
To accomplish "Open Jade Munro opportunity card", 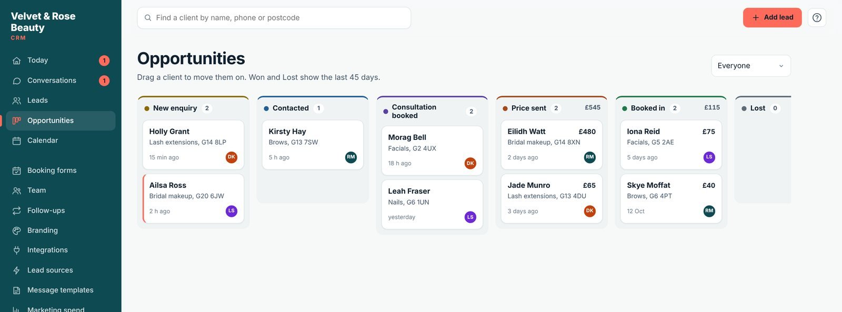I will (x=552, y=199).
